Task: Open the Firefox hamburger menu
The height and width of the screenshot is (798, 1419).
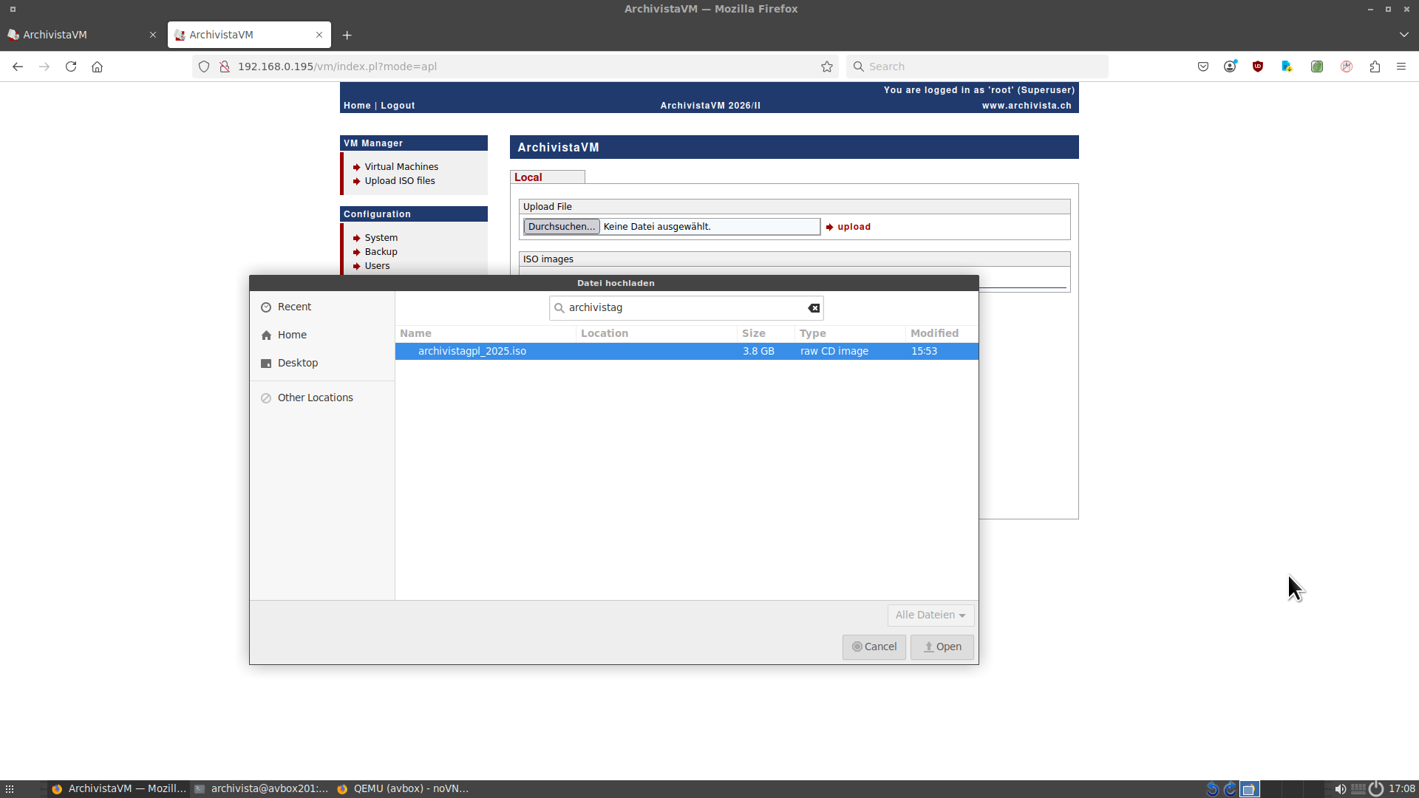Action: pyautogui.click(x=1401, y=66)
